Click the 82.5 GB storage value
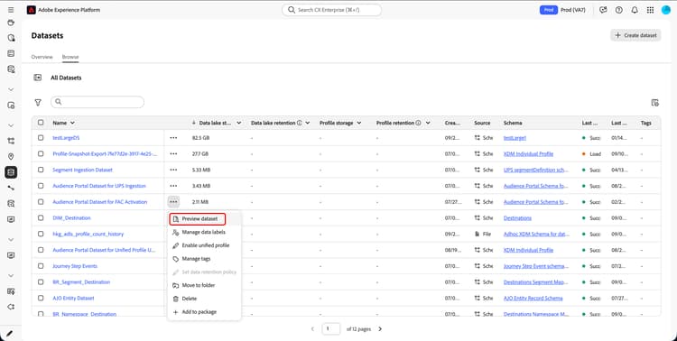Image resolution: width=677 pixels, height=341 pixels. (200, 138)
